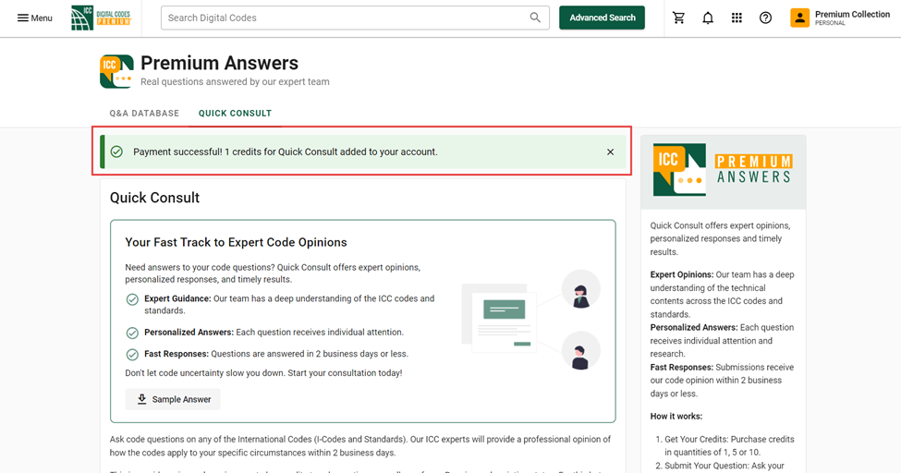Screen dimensions: 901x473
Task: Open the help question mark icon
Action: [x=765, y=18]
